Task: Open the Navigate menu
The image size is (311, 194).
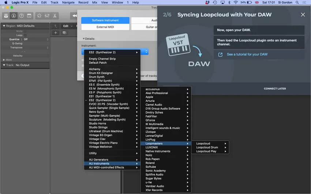Action: coord(68,3)
